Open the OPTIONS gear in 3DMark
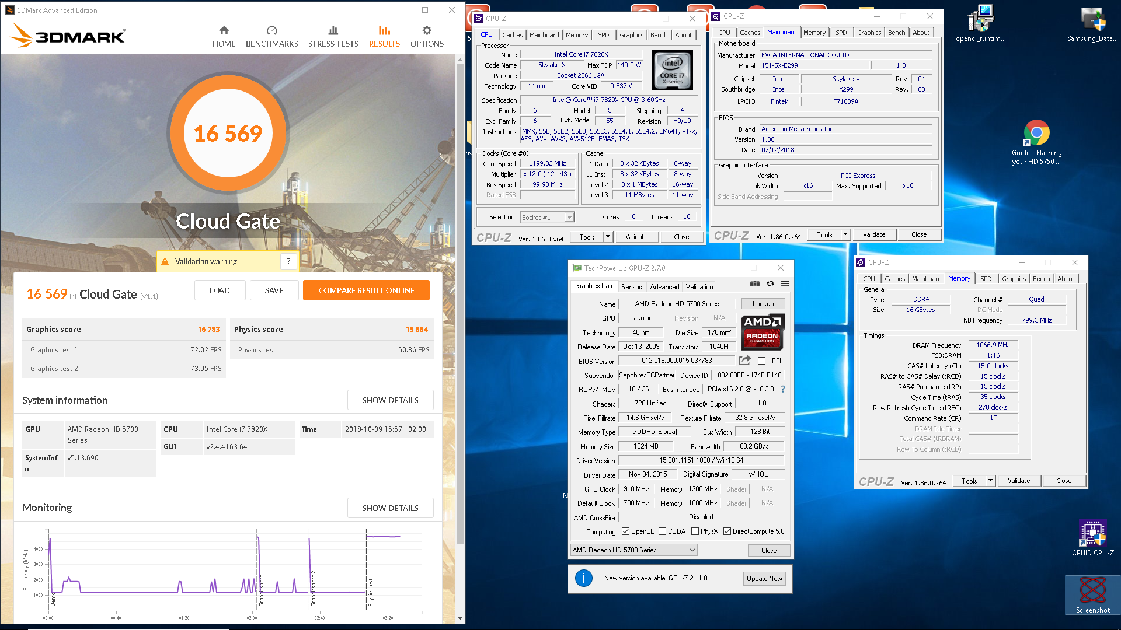1121x630 pixels. point(427,36)
